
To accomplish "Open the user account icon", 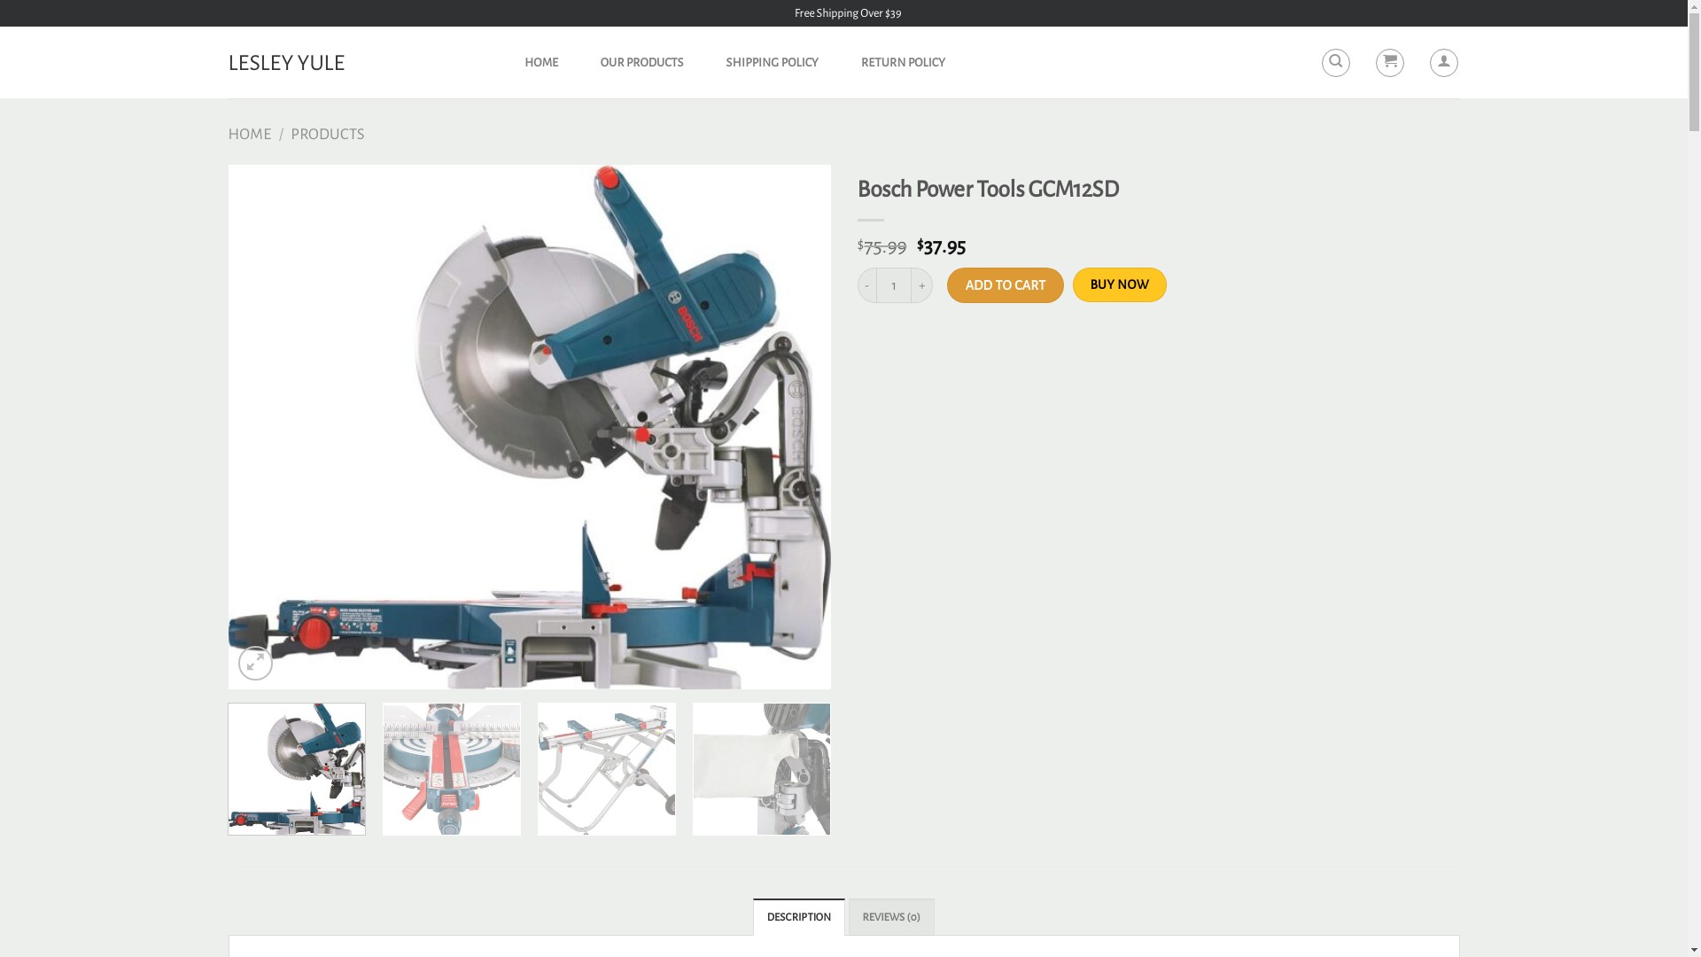I will (x=1443, y=63).
